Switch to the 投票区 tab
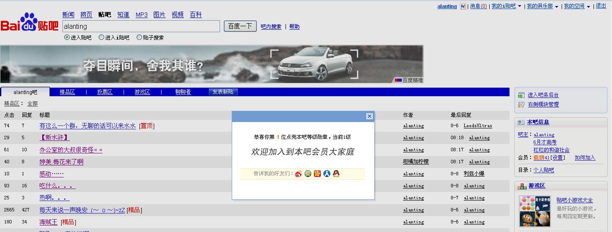The image size is (612, 232). point(105,92)
